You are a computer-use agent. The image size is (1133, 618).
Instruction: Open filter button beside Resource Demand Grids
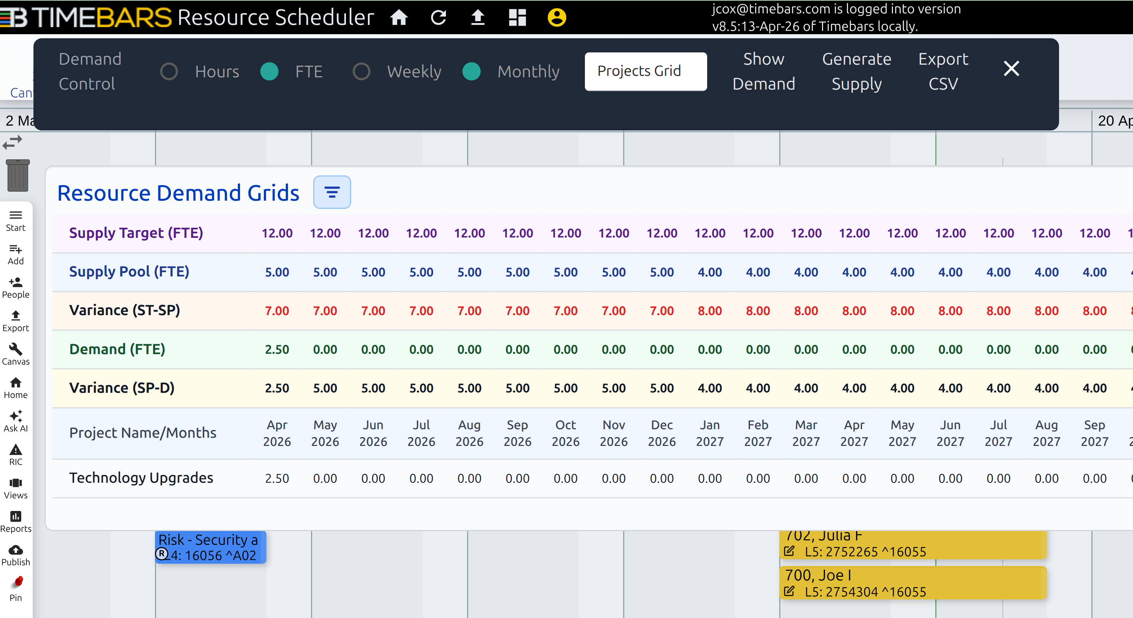coord(332,192)
